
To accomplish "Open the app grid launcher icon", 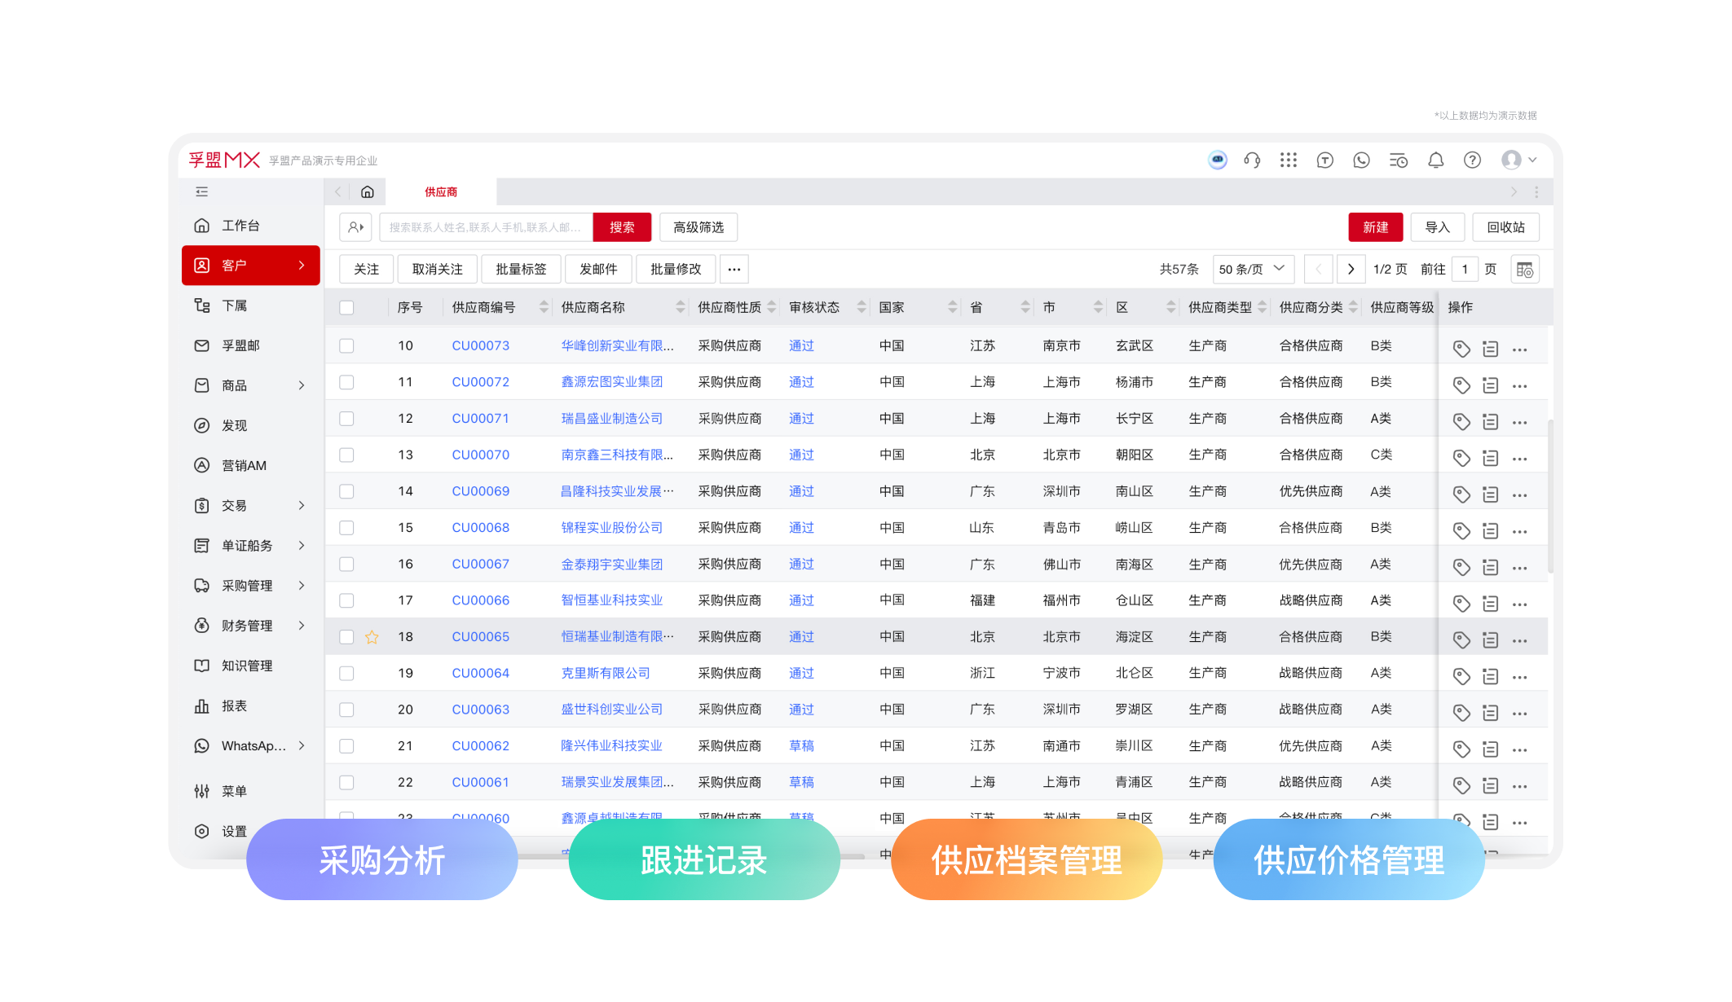I will pyautogui.click(x=1289, y=160).
